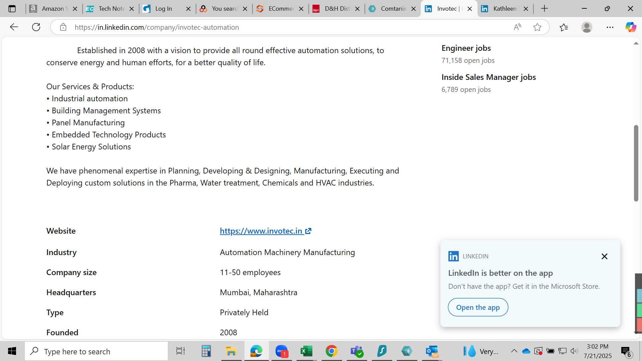642x361 pixels.
Task: Open Task View on the taskbar
Action: point(181,351)
